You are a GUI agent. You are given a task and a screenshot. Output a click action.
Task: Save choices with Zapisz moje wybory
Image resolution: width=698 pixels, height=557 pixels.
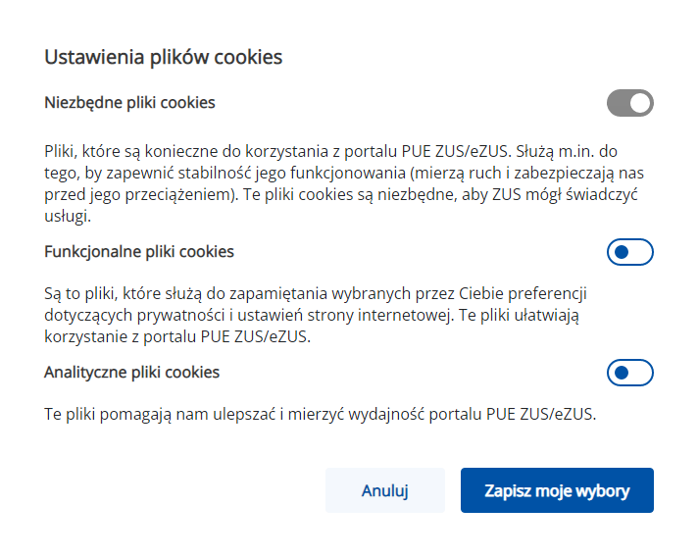point(557,490)
